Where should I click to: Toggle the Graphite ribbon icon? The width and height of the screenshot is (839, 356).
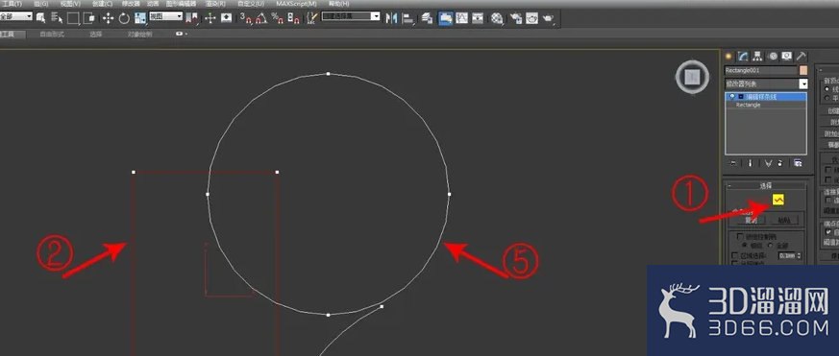(445, 17)
